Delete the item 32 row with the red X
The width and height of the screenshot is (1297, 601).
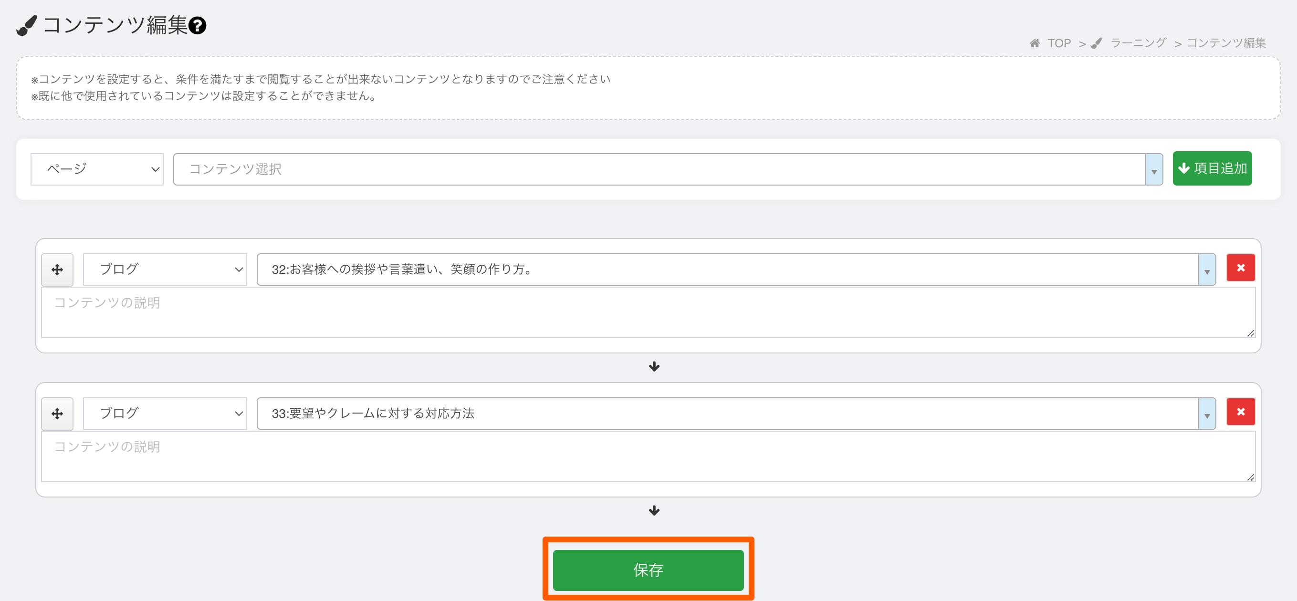pyautogui.click(x=1241, y=268)
